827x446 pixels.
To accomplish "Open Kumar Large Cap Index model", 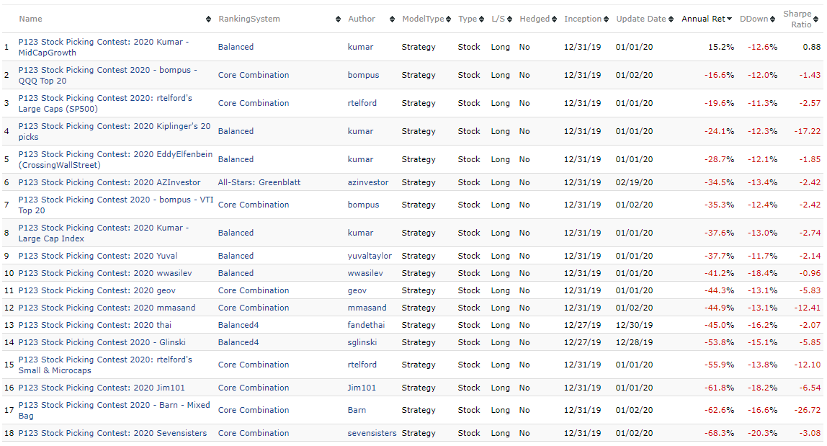I will [x=104, y=233].
